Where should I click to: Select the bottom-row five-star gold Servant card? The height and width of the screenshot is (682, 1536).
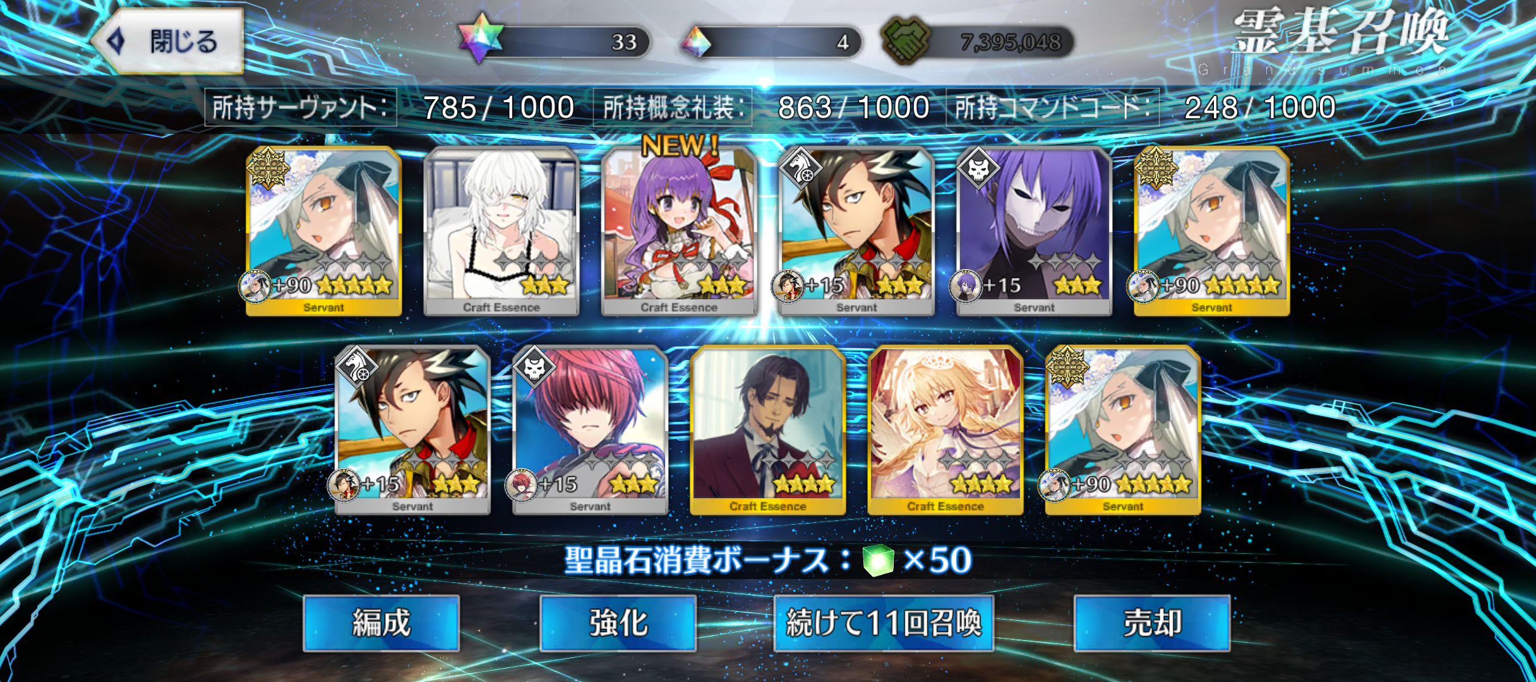(1123, 431)
